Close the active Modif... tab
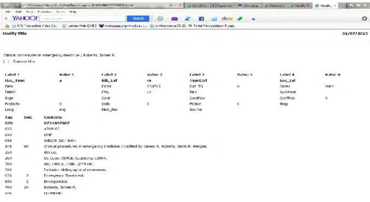The image size is (370, 202). (335, 5)
